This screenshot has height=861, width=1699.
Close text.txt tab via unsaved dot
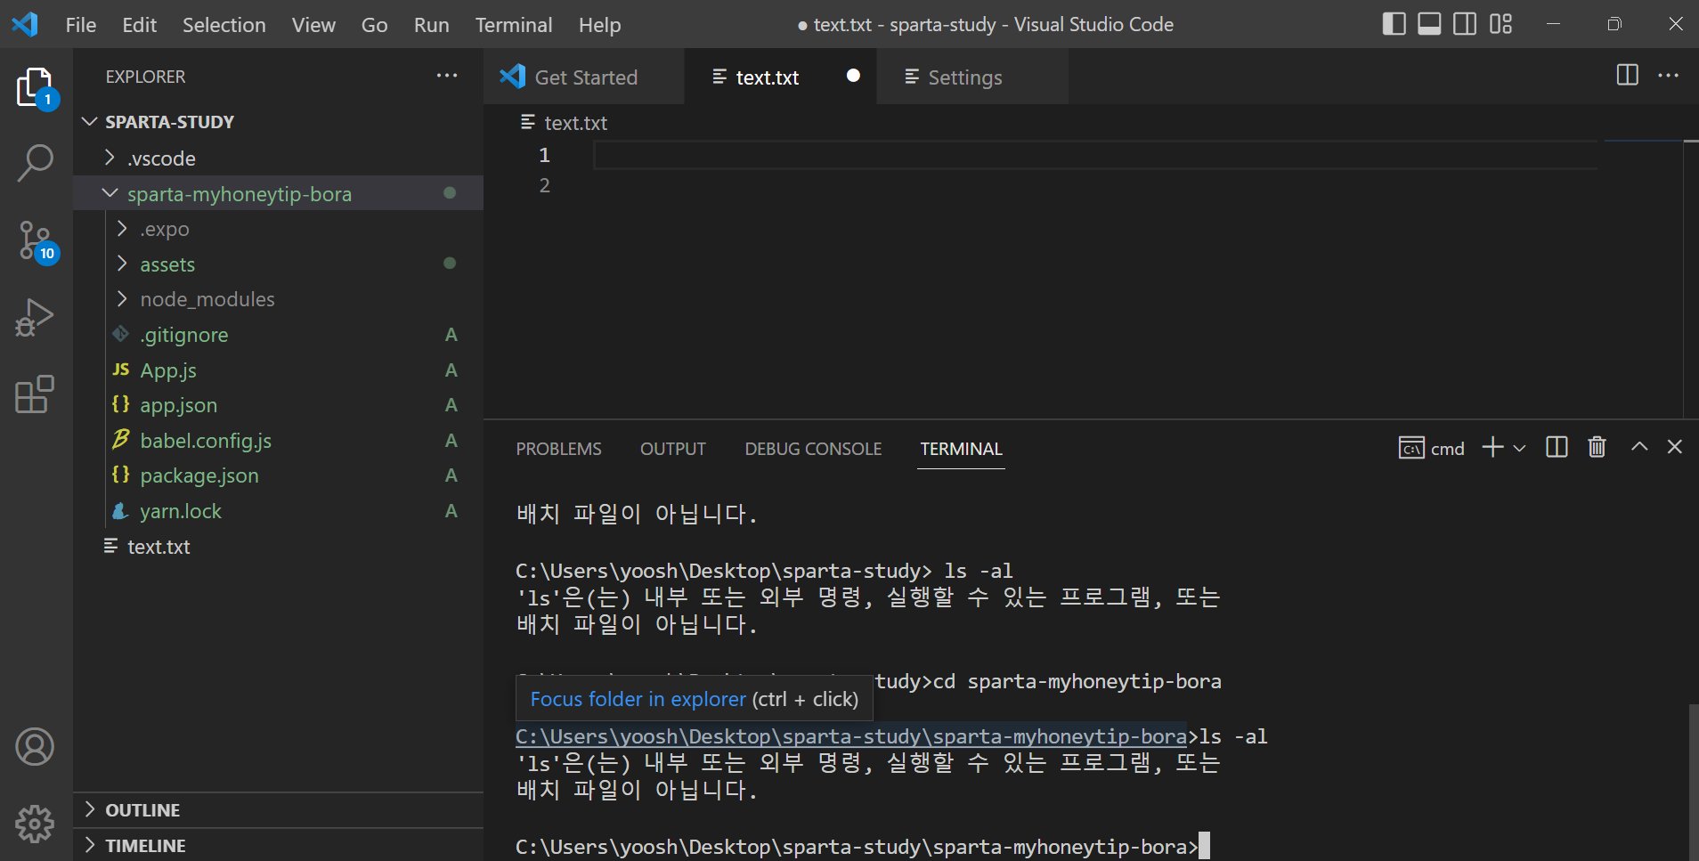(853, 76)
